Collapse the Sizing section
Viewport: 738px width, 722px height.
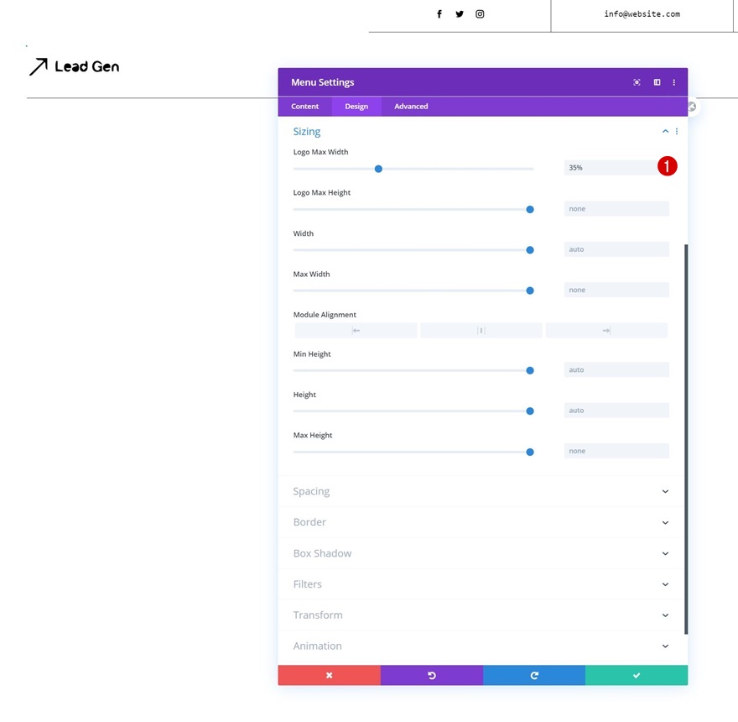point(665,132)
